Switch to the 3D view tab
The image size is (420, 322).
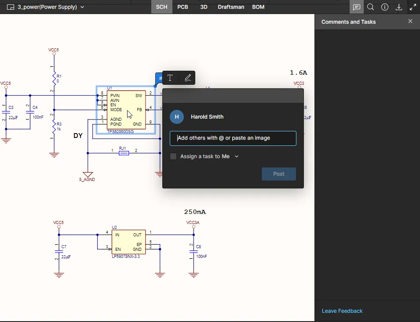click(204, 7)
